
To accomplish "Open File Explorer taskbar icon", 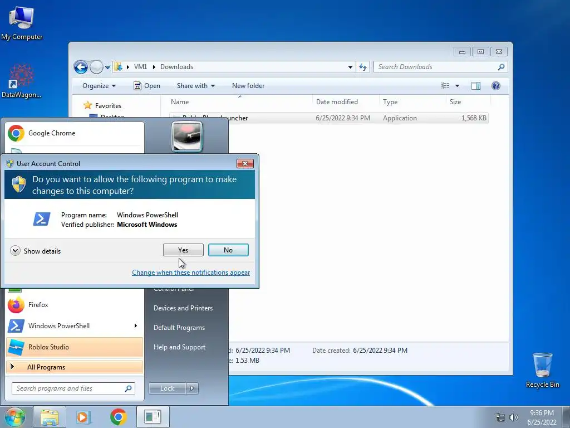I will tap(50, 417).
